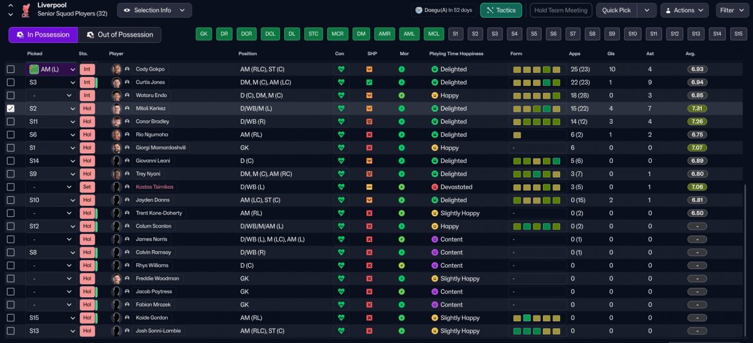Click Rio Ngumoha's red sharpness cross icon
Viewport: 753px width, 343px height.
pos(369,134)
